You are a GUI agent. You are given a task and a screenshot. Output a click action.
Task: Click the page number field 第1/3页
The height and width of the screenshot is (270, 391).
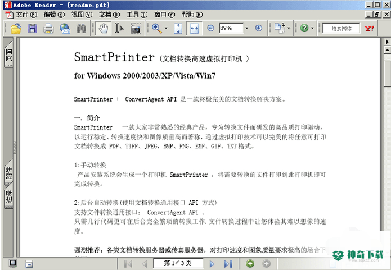(x=178, y=263)
